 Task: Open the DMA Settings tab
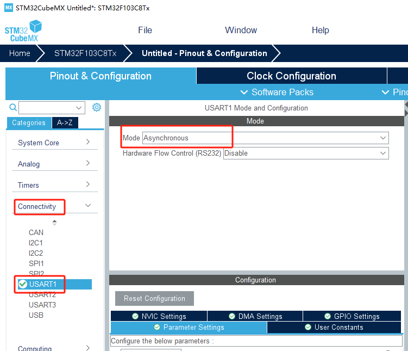click(x=255, y=316)
